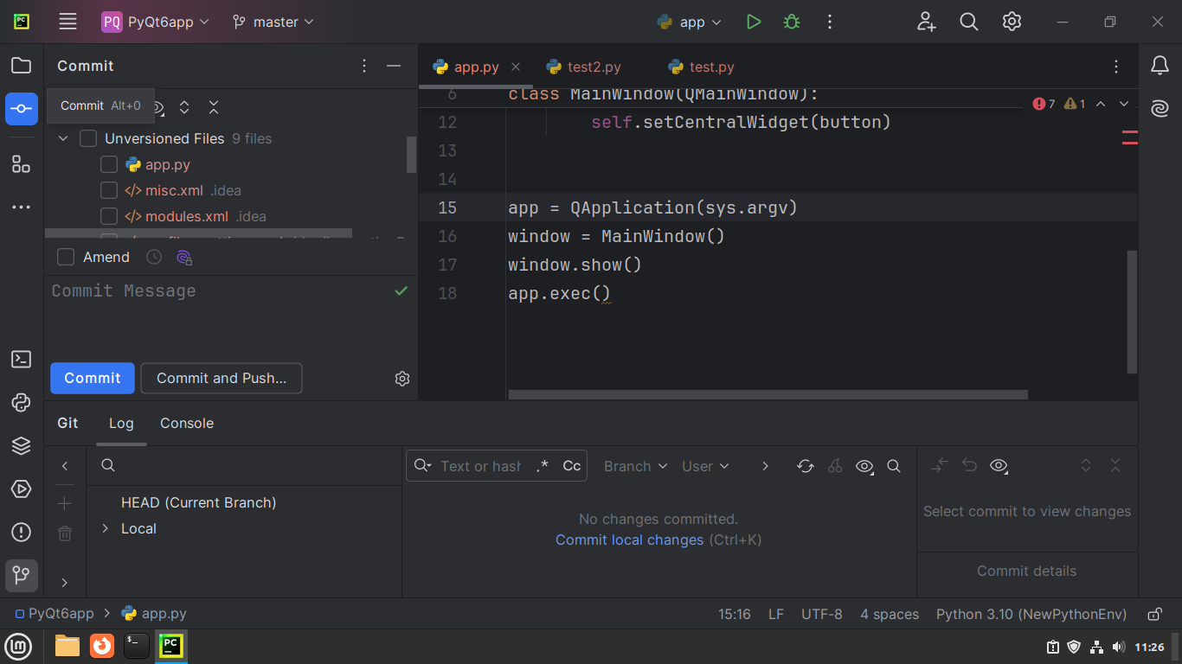Open Notifications bell icon
1182x664 pixels.
coord(1160,66)
